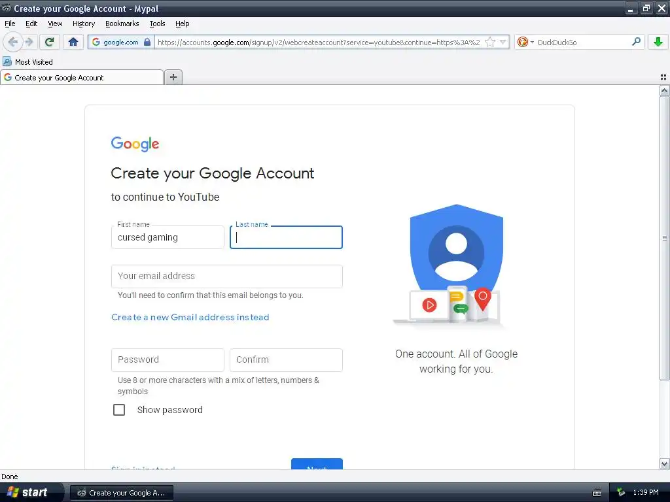Viewport: 670px width, 502px height.
Task: Click the List all tabs icon
Action: click(663, 77)
